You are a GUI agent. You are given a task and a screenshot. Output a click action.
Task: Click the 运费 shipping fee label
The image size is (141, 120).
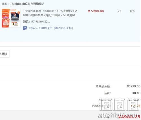pyautogui.click(x=107, y=93)
